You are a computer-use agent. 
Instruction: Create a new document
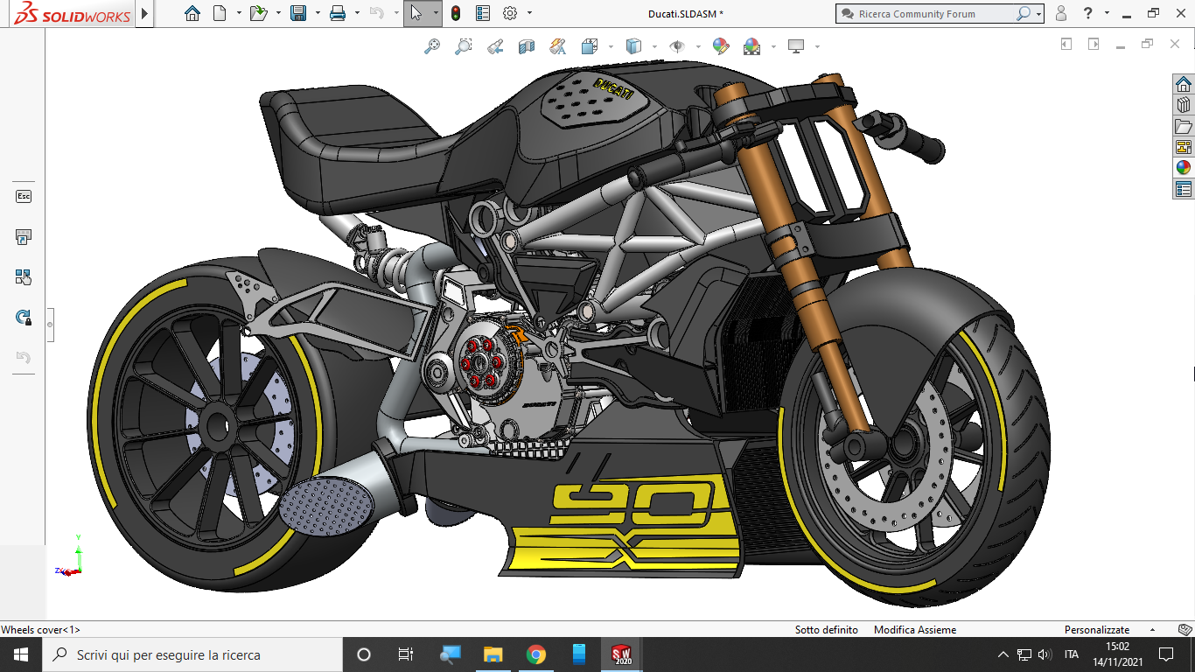[x=220, y=13]
